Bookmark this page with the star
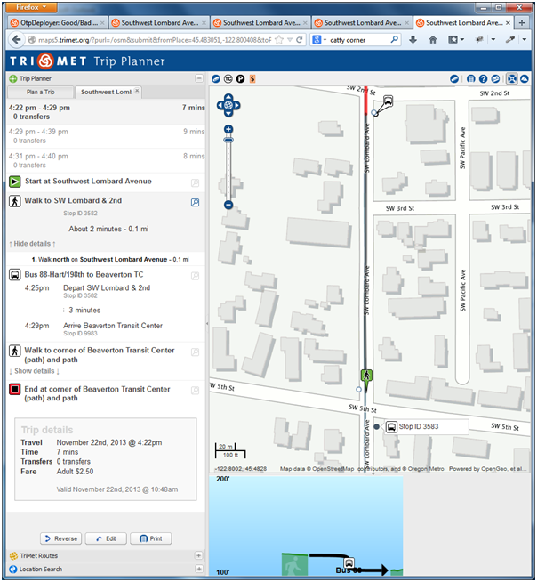Image resolution: width=537 pixels, height=582 pixels. 279,40
